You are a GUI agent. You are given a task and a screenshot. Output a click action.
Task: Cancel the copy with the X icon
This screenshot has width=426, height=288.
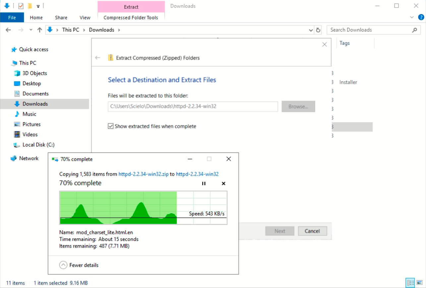(223, 184)
